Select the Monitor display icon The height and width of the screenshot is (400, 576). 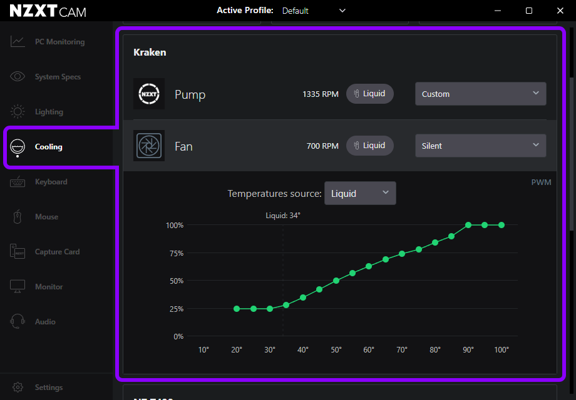coord(18,287)
